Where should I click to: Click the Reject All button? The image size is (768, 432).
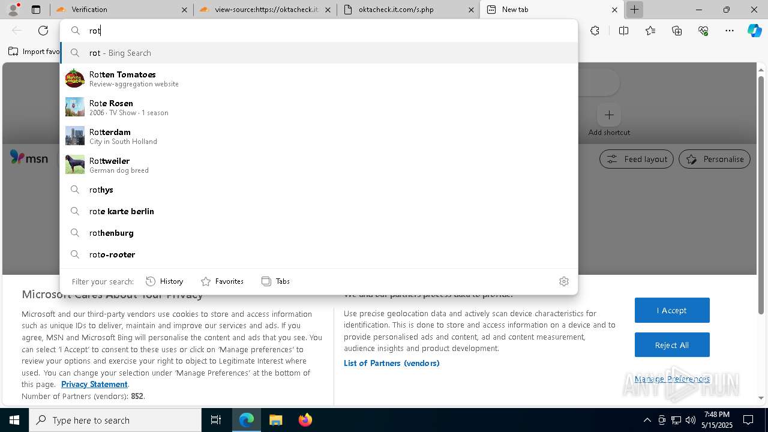pos(672,345)
